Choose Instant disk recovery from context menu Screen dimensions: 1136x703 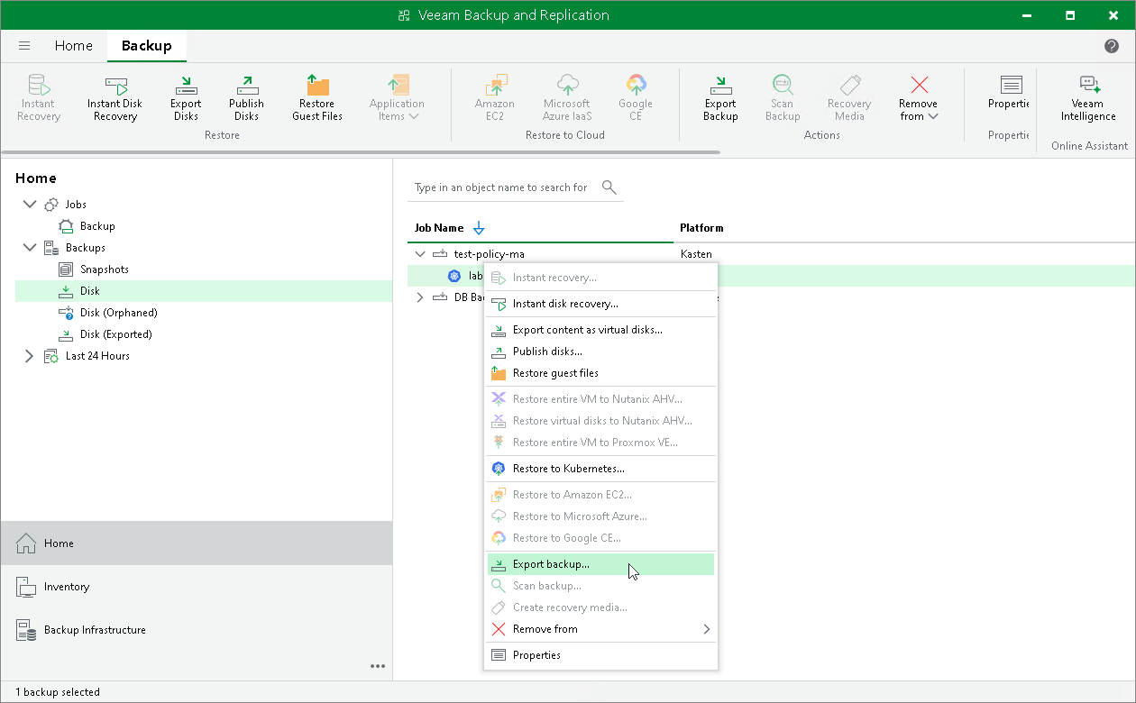pos(600,304)
